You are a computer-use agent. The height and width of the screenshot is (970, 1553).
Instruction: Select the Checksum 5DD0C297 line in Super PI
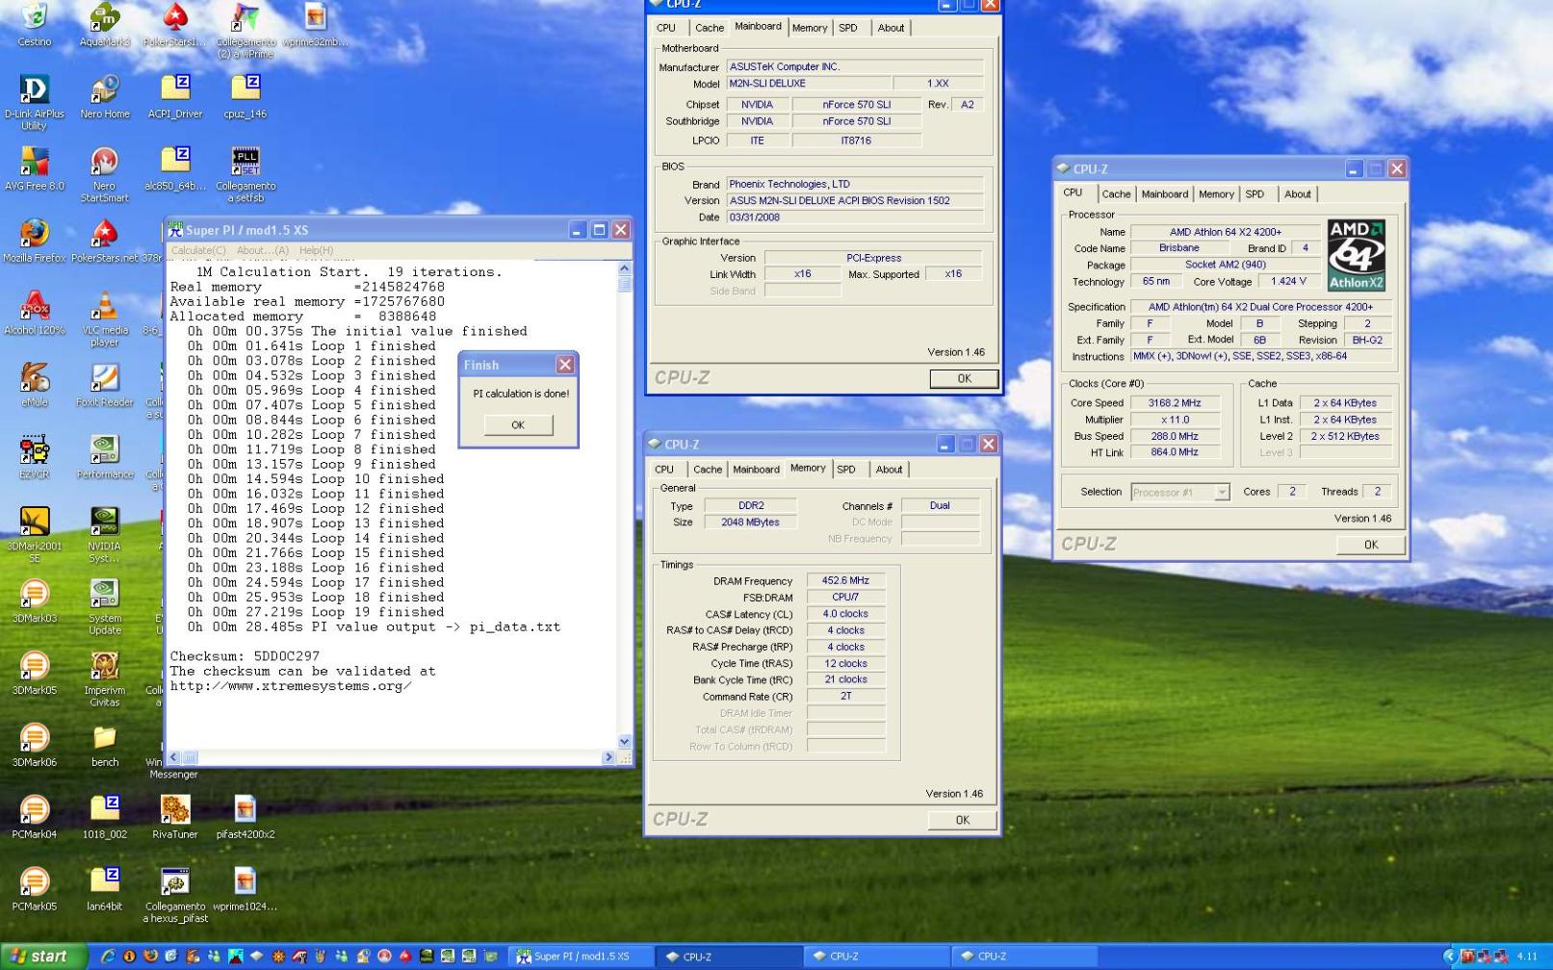(245, 656)
